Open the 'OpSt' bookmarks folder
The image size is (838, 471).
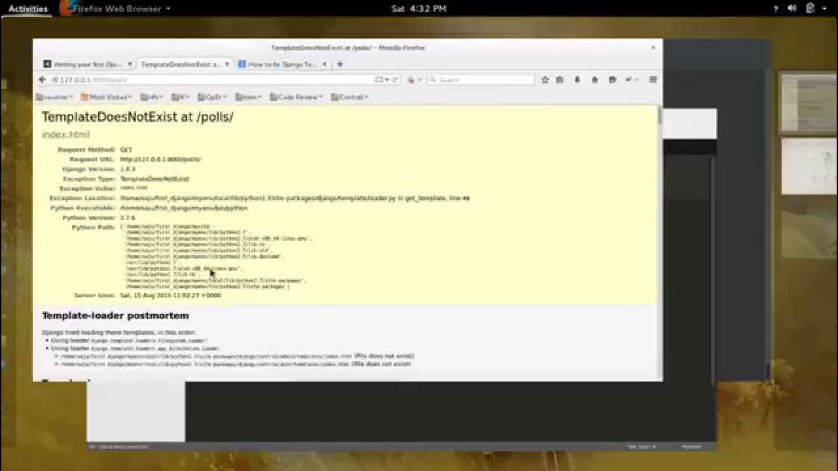point(212,97)
